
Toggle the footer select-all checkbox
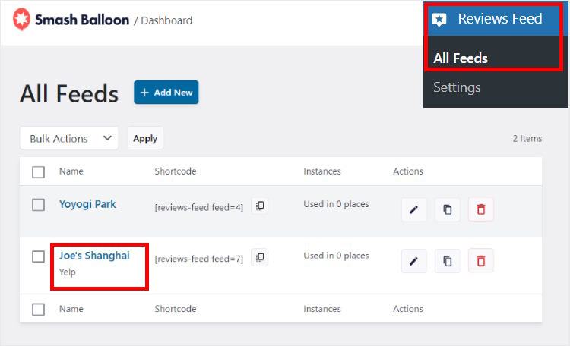[39, 309]
